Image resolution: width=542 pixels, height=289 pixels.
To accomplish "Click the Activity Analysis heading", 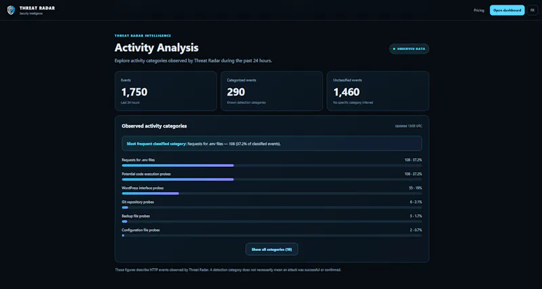I will click(x=157, y=47).
